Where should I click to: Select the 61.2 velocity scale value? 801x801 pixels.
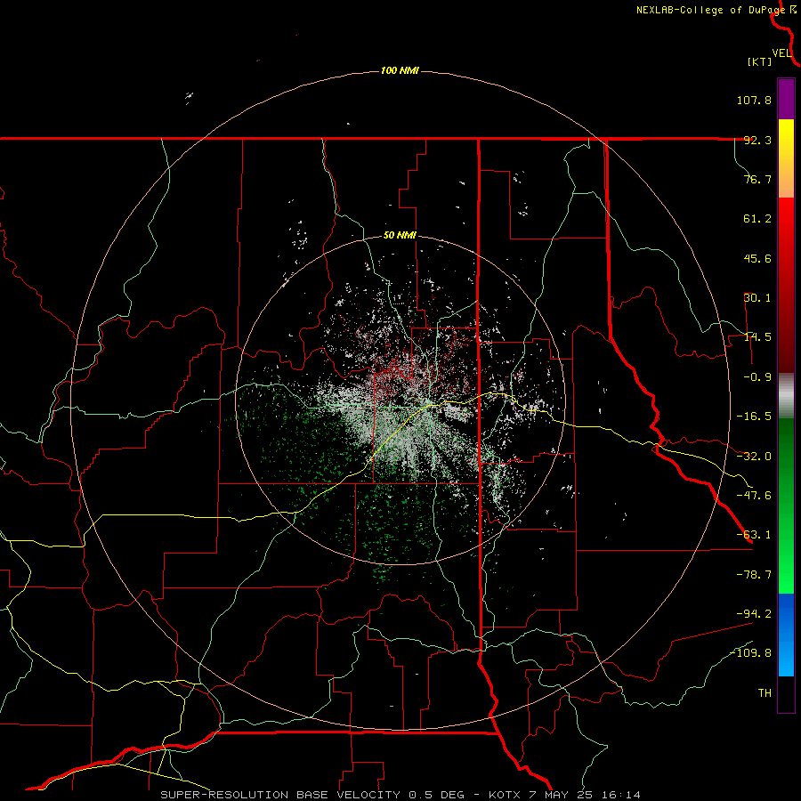coord(757,219)
